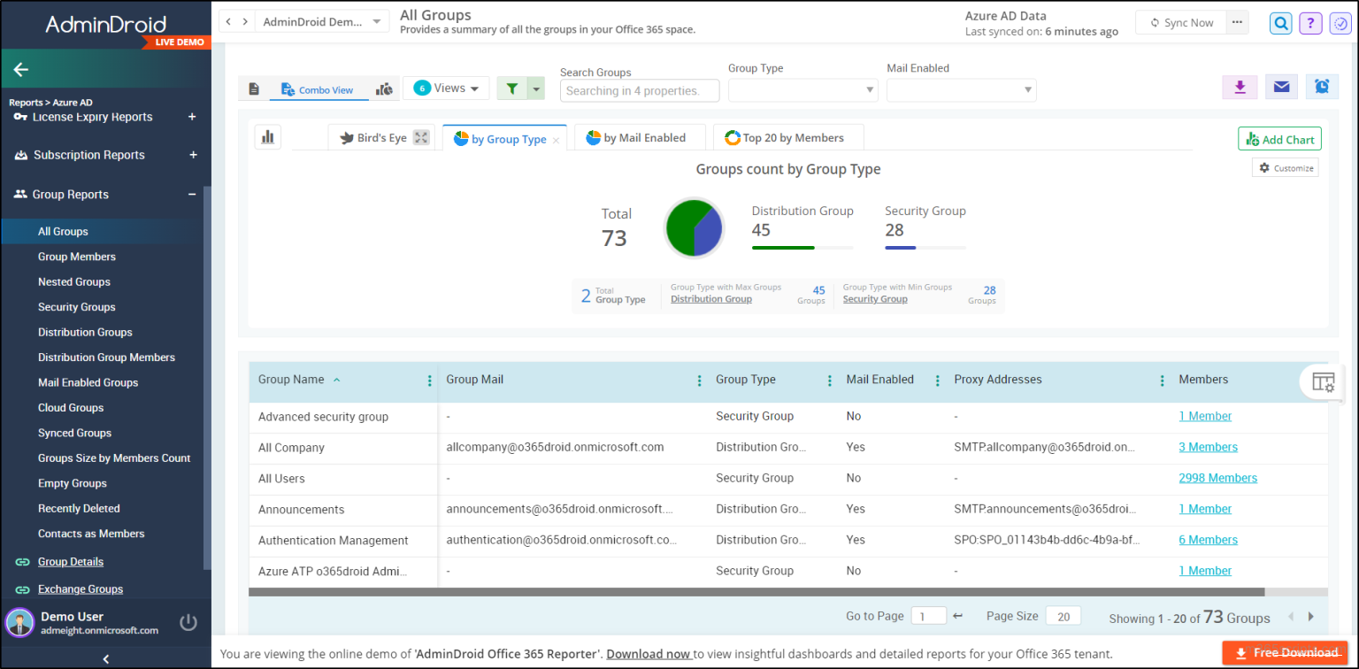Image resolution: width=1359 pixels, height=669 pixels.
Task: Open the Group Type filter dropdown
Action: [802, 90]
